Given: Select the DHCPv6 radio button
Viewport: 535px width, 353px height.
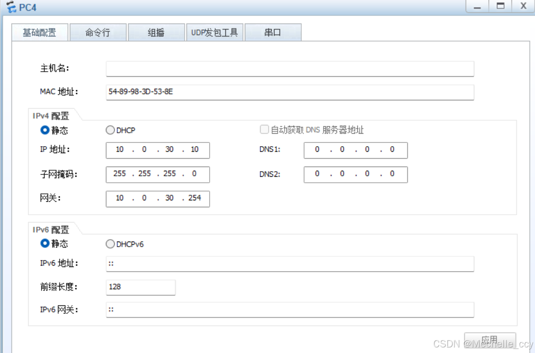Looking at the screenshot, I should tap(110, 244).
